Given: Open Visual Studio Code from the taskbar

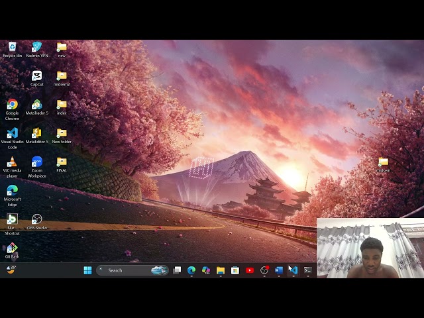Looking at the screenshot, I should click(293, 270).
